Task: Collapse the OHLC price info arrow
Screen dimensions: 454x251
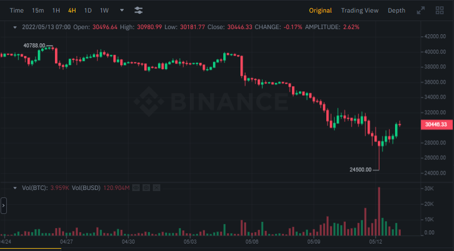Action: (x=15, y=27)
